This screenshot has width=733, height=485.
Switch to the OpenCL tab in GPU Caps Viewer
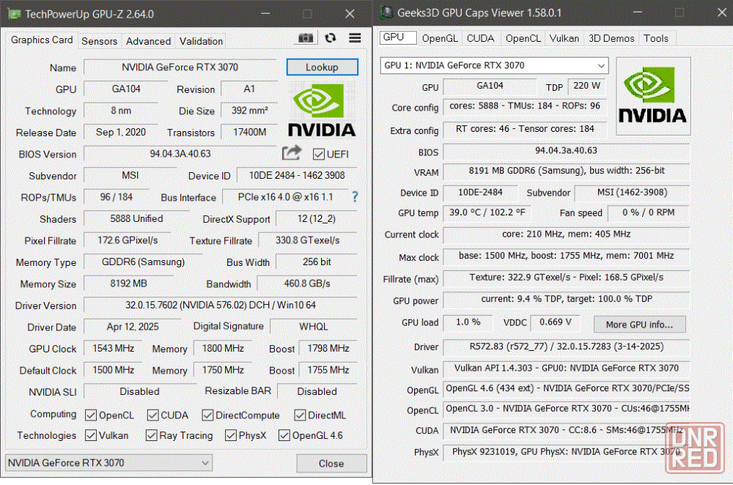click(523, 38)
